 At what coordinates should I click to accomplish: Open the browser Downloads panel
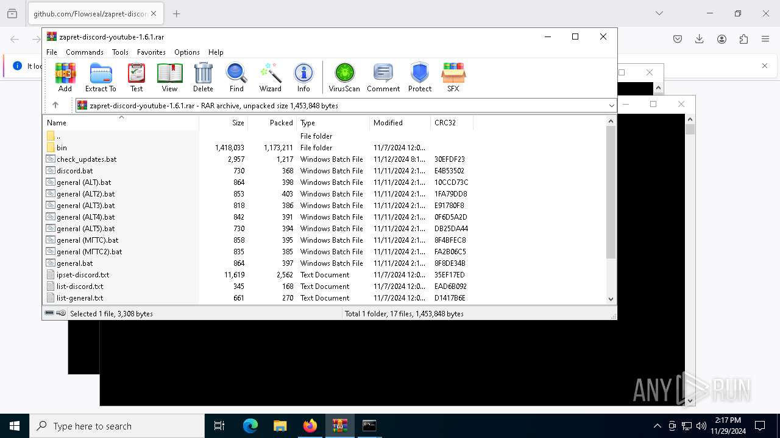(x=700, y=39)
